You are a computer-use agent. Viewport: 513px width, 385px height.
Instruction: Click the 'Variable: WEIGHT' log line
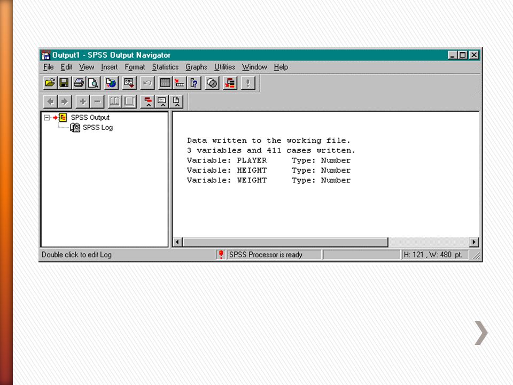[x=269, y=180]
